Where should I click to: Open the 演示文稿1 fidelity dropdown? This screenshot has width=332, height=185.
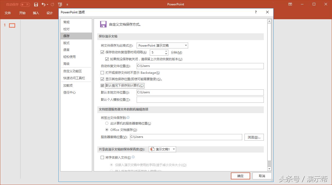point(174,149)
